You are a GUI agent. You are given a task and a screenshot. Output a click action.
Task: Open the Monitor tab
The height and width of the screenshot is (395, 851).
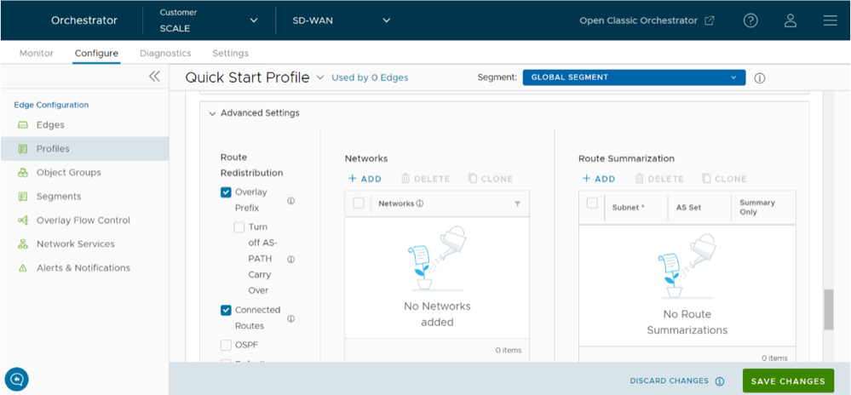pos(36,53)
